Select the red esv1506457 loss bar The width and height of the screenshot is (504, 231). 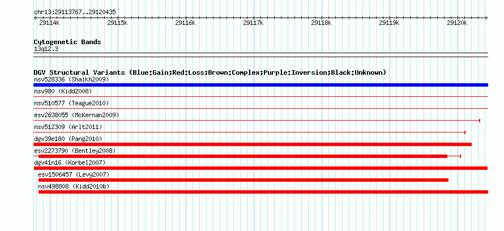point(244,180)
